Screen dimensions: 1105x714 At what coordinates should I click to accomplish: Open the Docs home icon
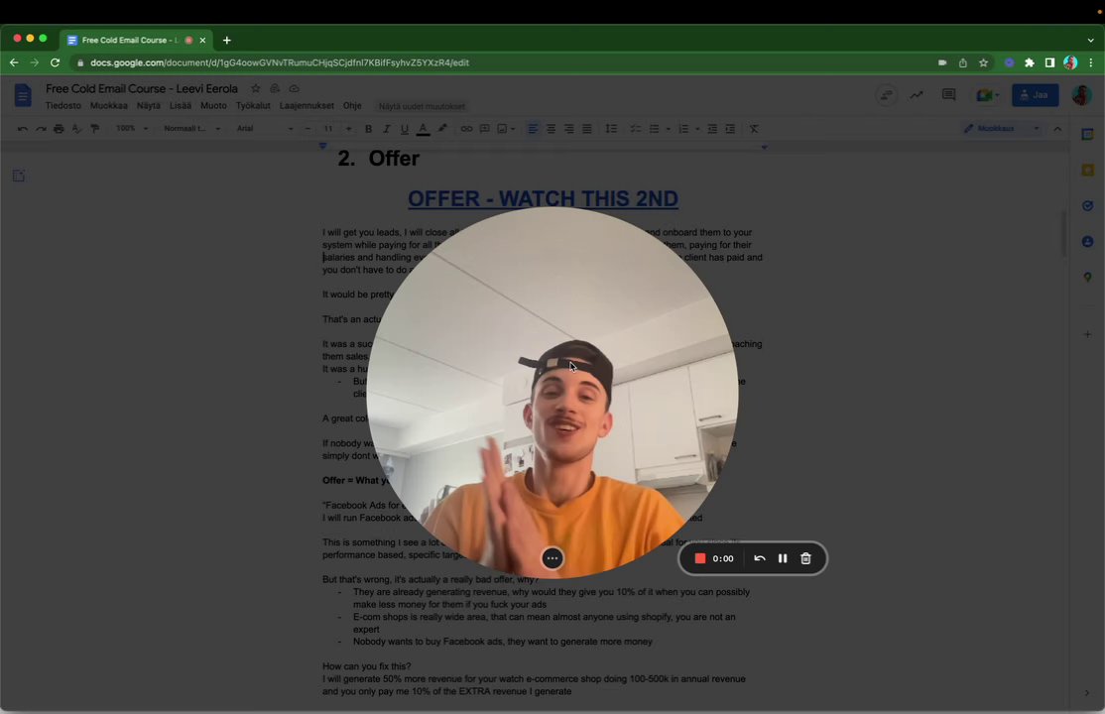(23, 94)
